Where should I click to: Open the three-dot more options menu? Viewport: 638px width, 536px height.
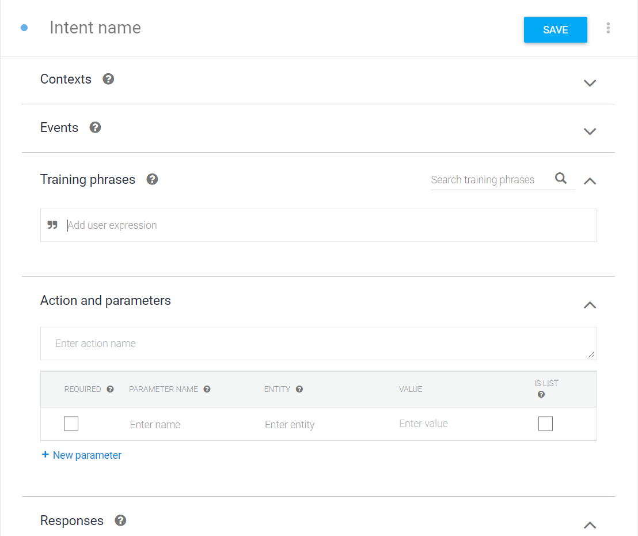608,28
